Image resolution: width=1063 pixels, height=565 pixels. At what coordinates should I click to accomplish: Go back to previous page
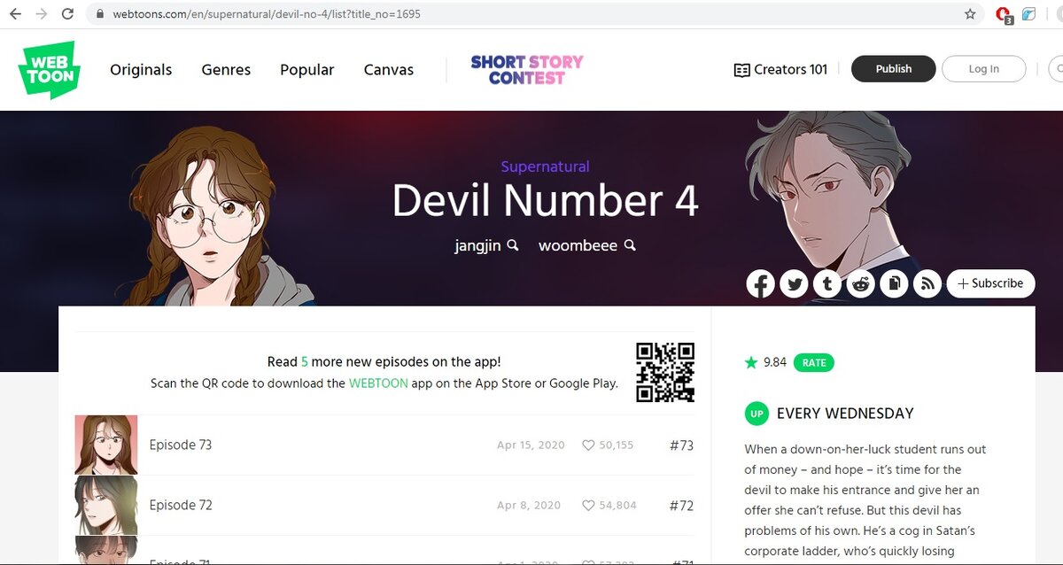click(x=15, y=14)
